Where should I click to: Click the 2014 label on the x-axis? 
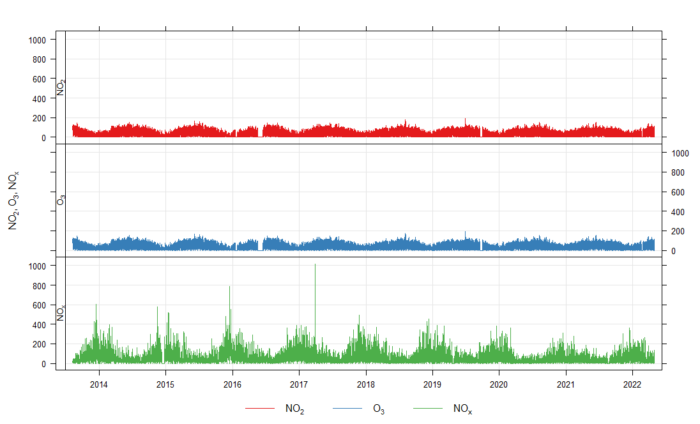[x=98, y=384]
